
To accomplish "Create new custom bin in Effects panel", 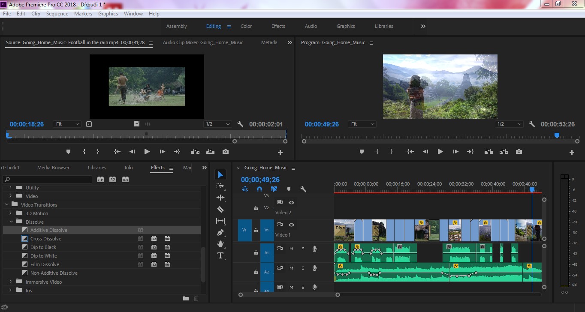I will 186,298.
